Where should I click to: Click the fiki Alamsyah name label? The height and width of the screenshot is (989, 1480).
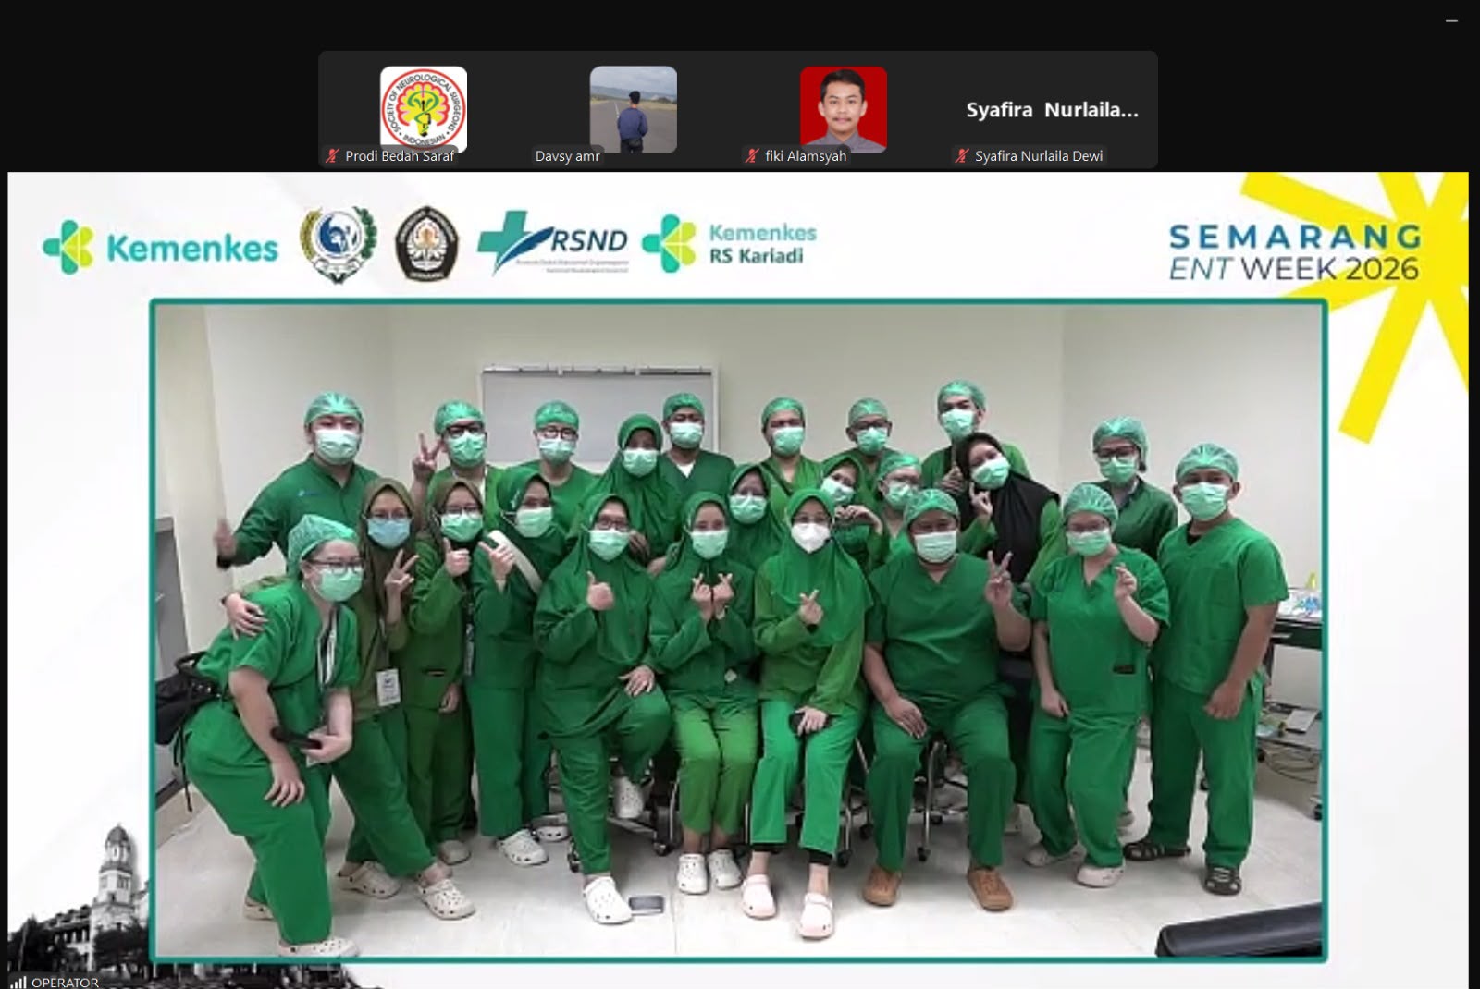point(806,156)
